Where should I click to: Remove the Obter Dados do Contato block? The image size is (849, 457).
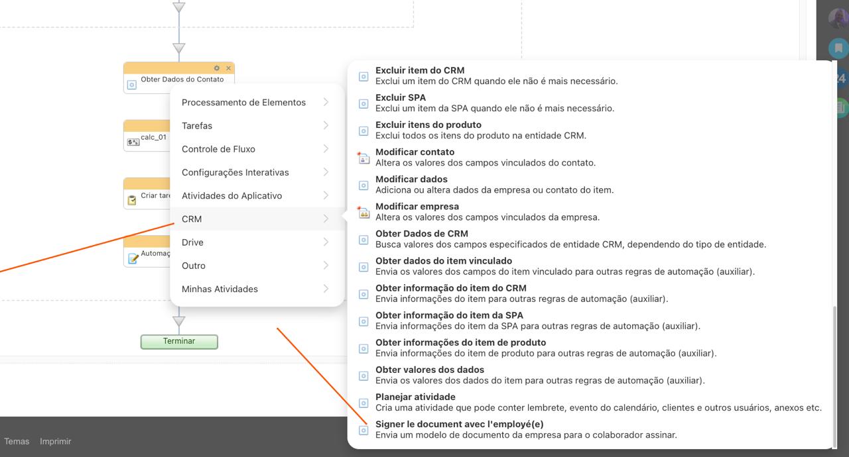point(228,68)
